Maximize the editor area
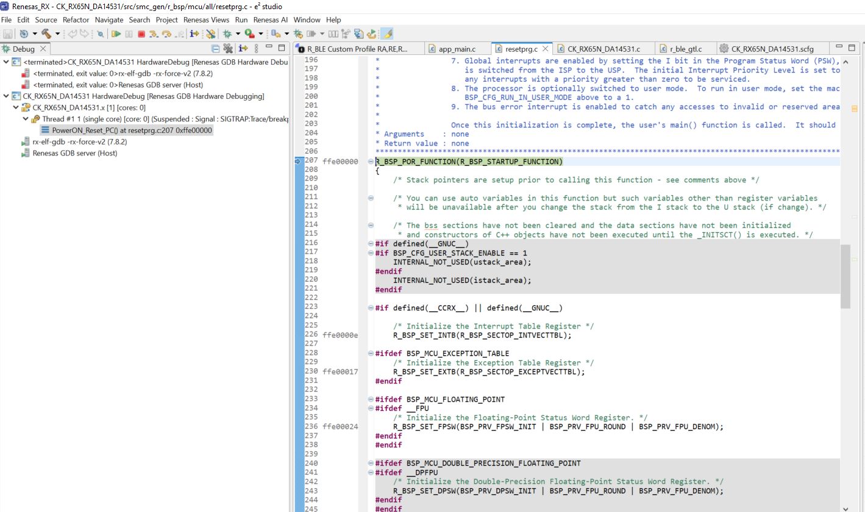The width and height of the screenshot is (865, 512). (853, 48)
